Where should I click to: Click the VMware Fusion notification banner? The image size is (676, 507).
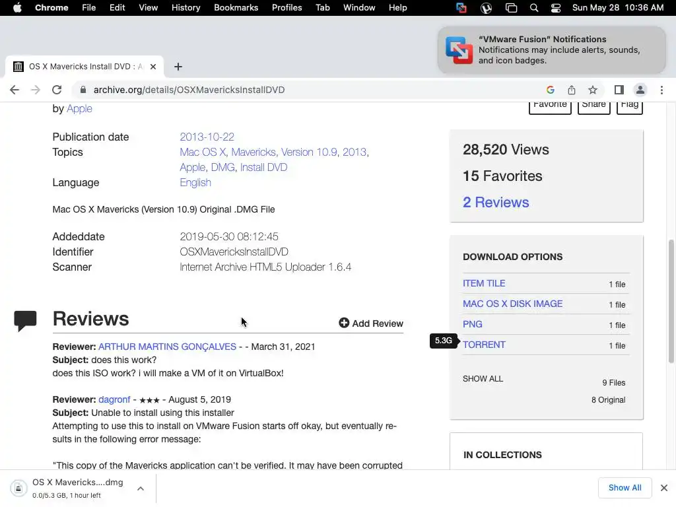(551, 50)
